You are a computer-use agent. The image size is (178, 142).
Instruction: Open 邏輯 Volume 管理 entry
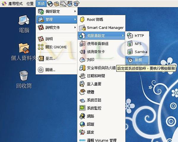[101, 140]
